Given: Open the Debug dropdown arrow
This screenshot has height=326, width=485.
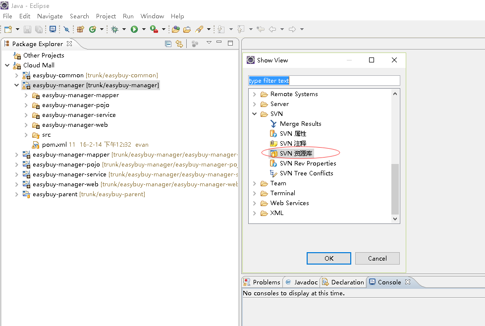Looking at the screenshot, I should (x=124, y=29).
